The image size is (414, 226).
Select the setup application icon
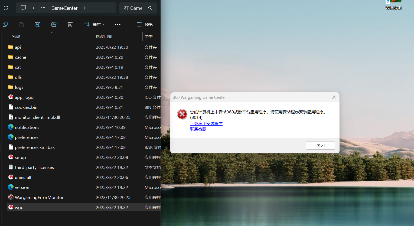(11, 157)
